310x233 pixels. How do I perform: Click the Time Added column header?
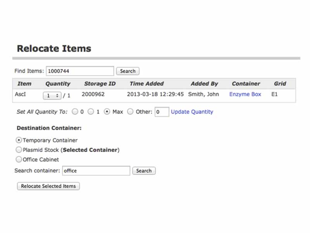(x=146, y=83)
